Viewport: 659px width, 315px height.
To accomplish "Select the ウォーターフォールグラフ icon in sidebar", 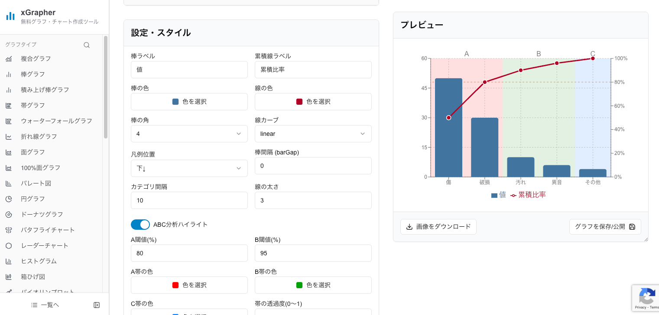I will (x=9, y=121).
